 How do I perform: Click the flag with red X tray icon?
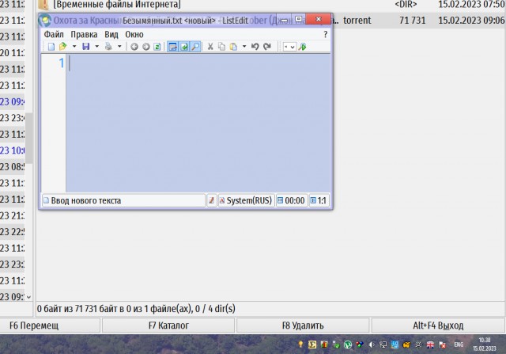(x=442, y=345)
